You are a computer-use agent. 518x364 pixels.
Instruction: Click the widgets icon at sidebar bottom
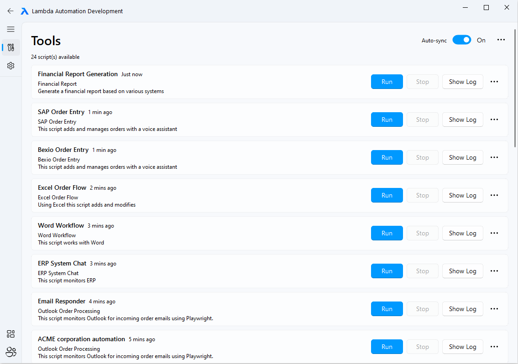(x=10, y=334)
